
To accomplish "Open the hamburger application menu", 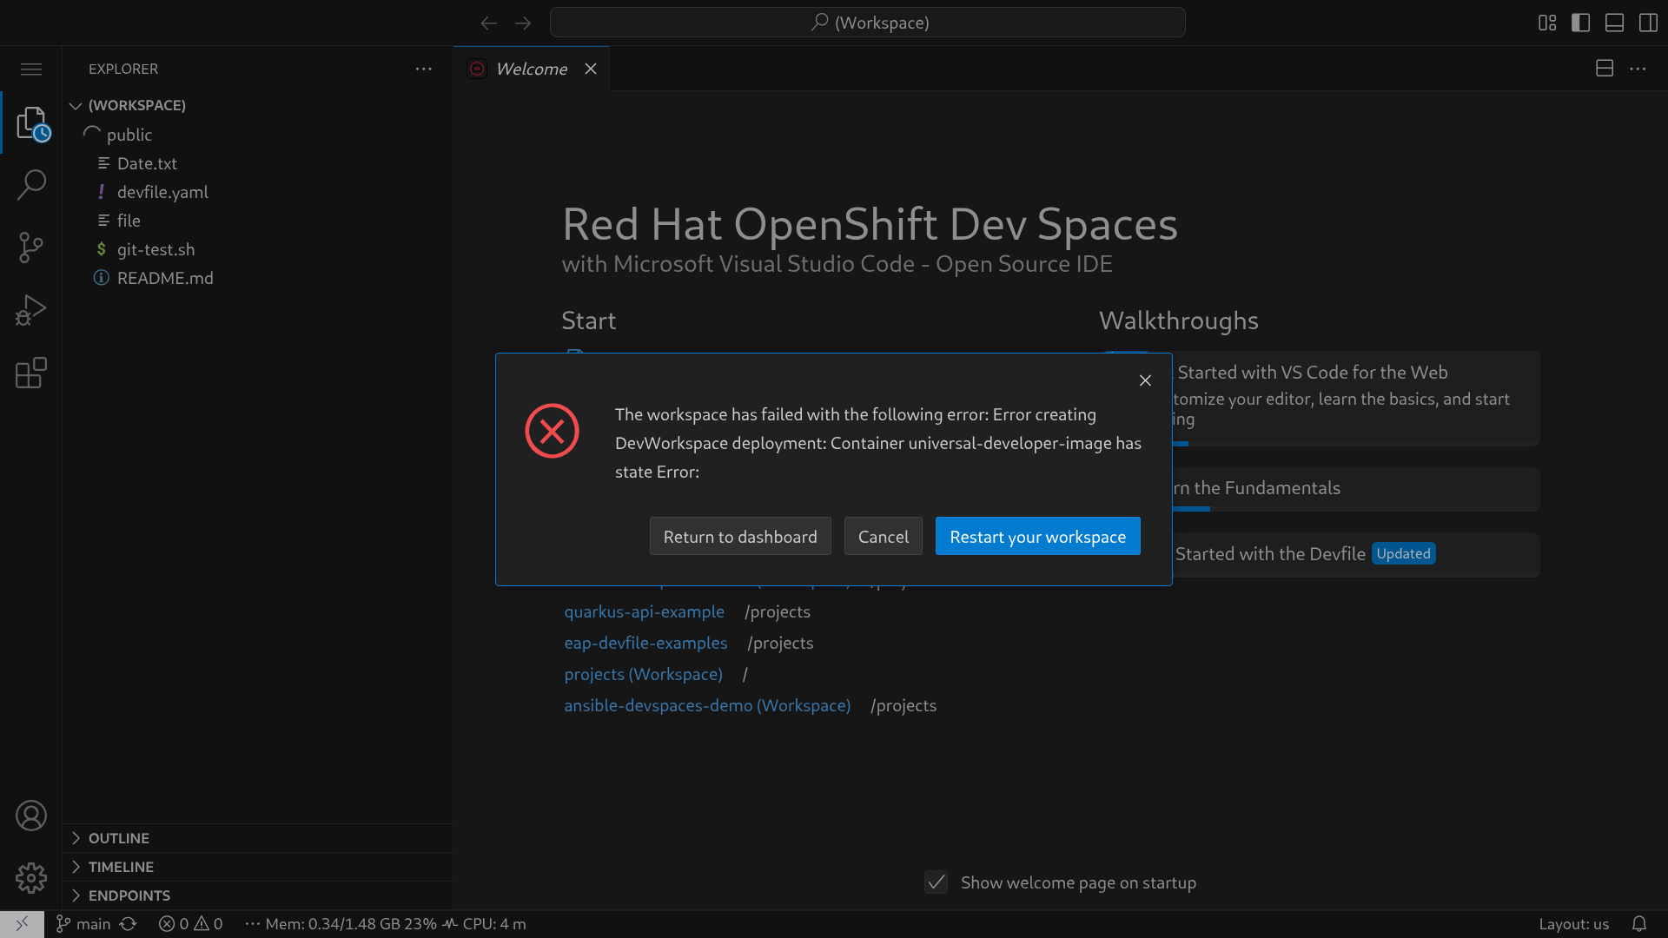I will click(31, 69).
